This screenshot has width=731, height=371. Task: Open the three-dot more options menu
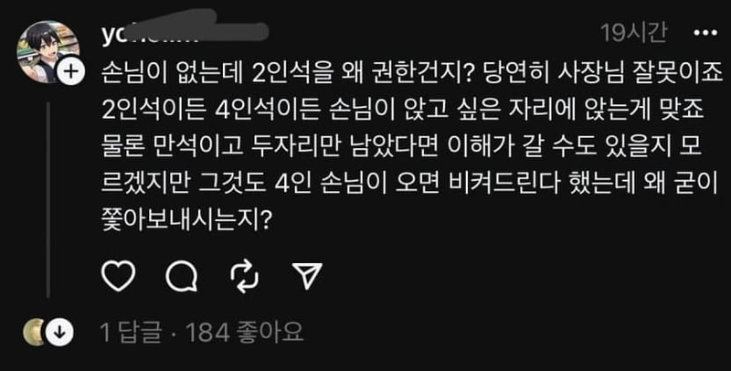pos(705,33)
